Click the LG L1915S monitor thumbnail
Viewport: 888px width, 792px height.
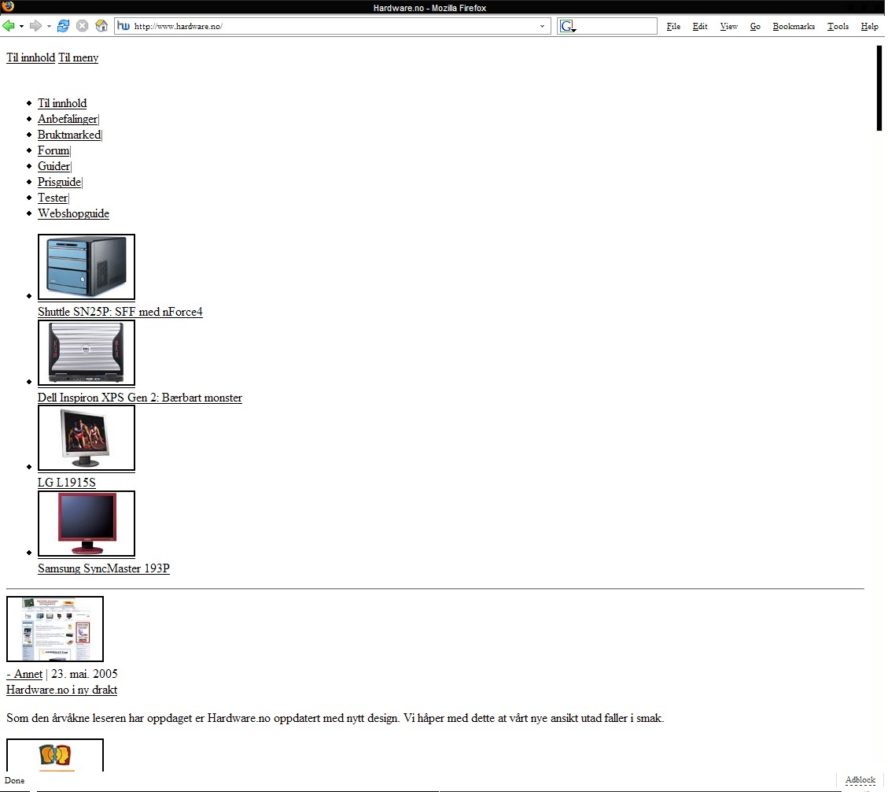click(87, 438)
